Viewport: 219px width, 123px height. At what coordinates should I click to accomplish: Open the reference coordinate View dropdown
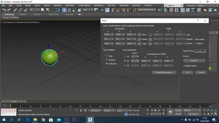click(88, 10)
